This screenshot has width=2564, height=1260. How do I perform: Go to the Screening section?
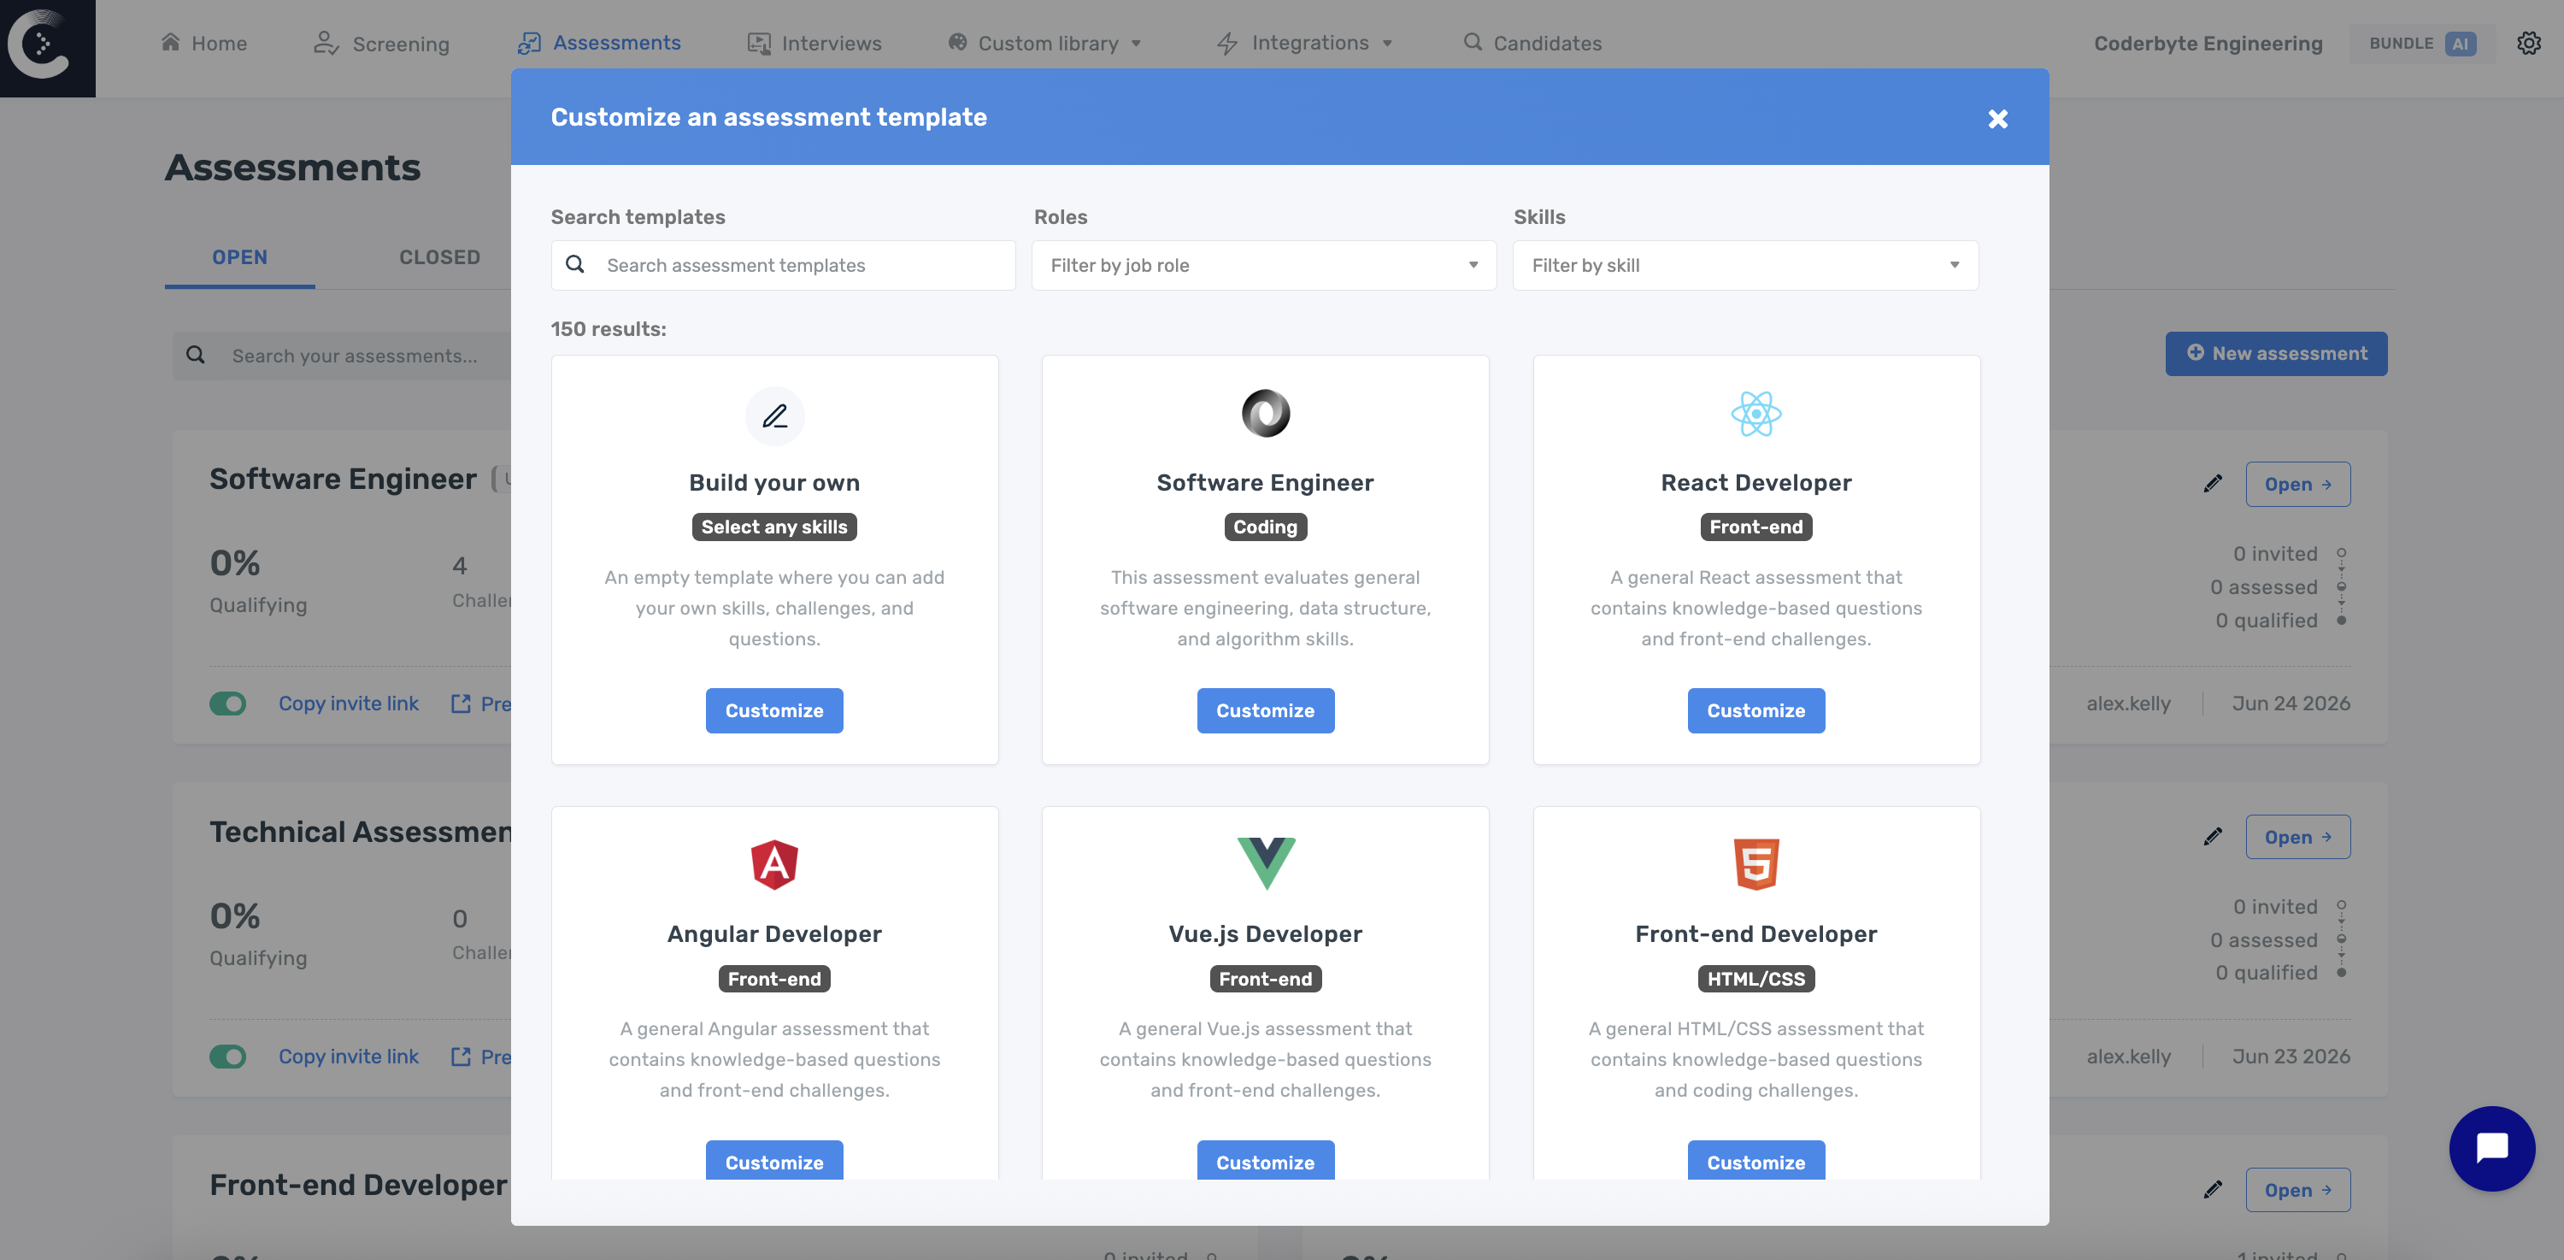pyautogui.click(x=381, y=43)
